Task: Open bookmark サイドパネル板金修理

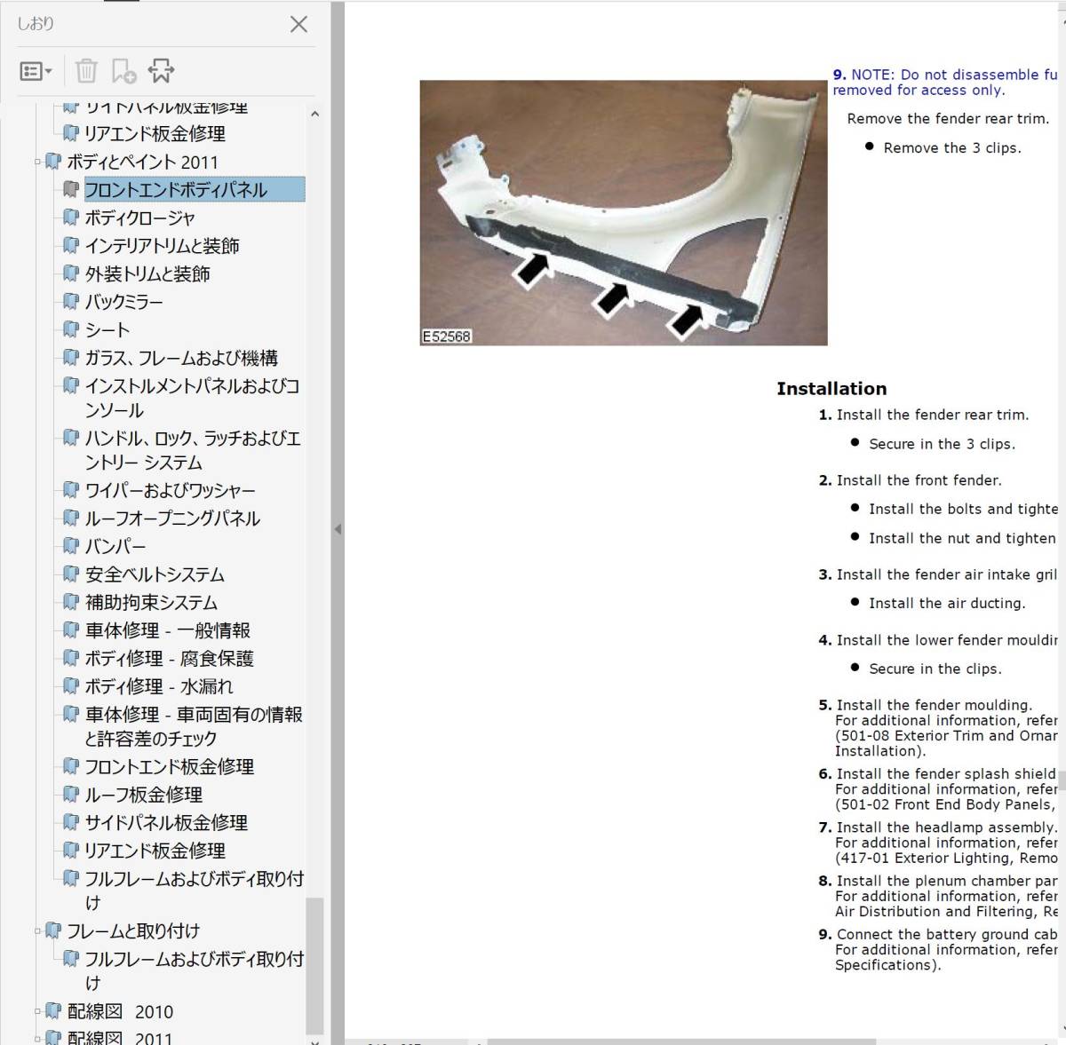Action: [x=166, y=822]
